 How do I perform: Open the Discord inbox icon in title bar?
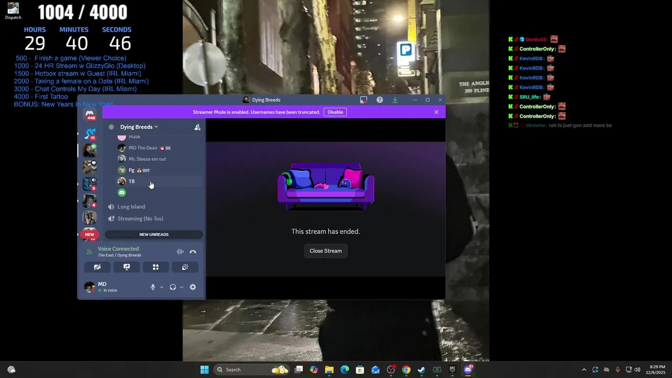(x=363, y=100)
